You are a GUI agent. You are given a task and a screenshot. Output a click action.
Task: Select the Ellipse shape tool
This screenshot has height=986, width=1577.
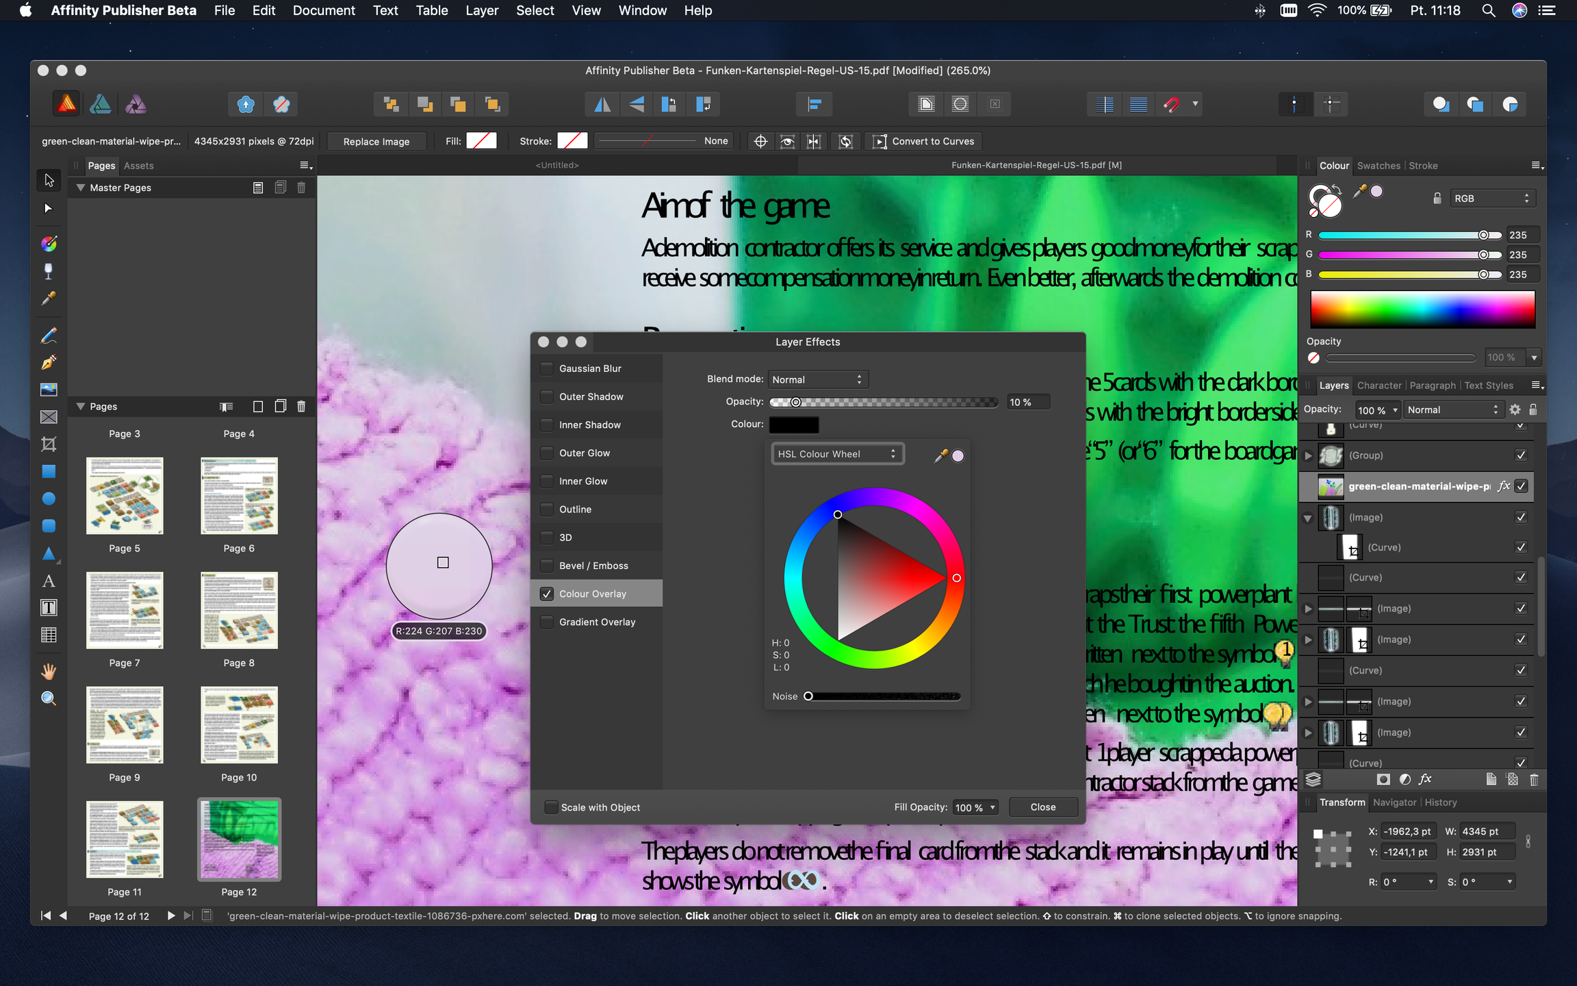[x=49, y=499]
